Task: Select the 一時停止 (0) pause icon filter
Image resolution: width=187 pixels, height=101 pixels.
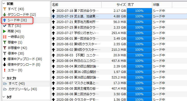Action: click(x=5, y=37)
